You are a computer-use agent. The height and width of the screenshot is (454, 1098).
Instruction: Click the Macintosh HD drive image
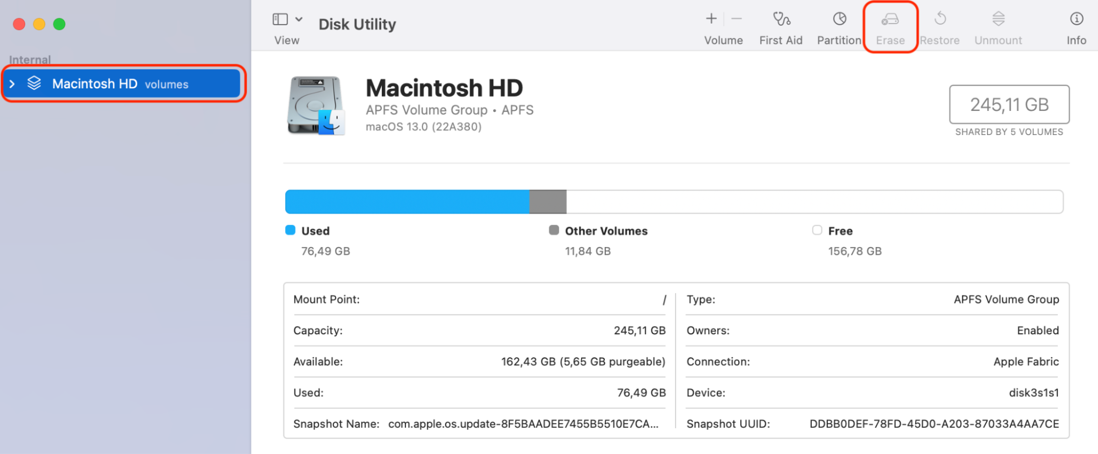click(x=316, y=106)
